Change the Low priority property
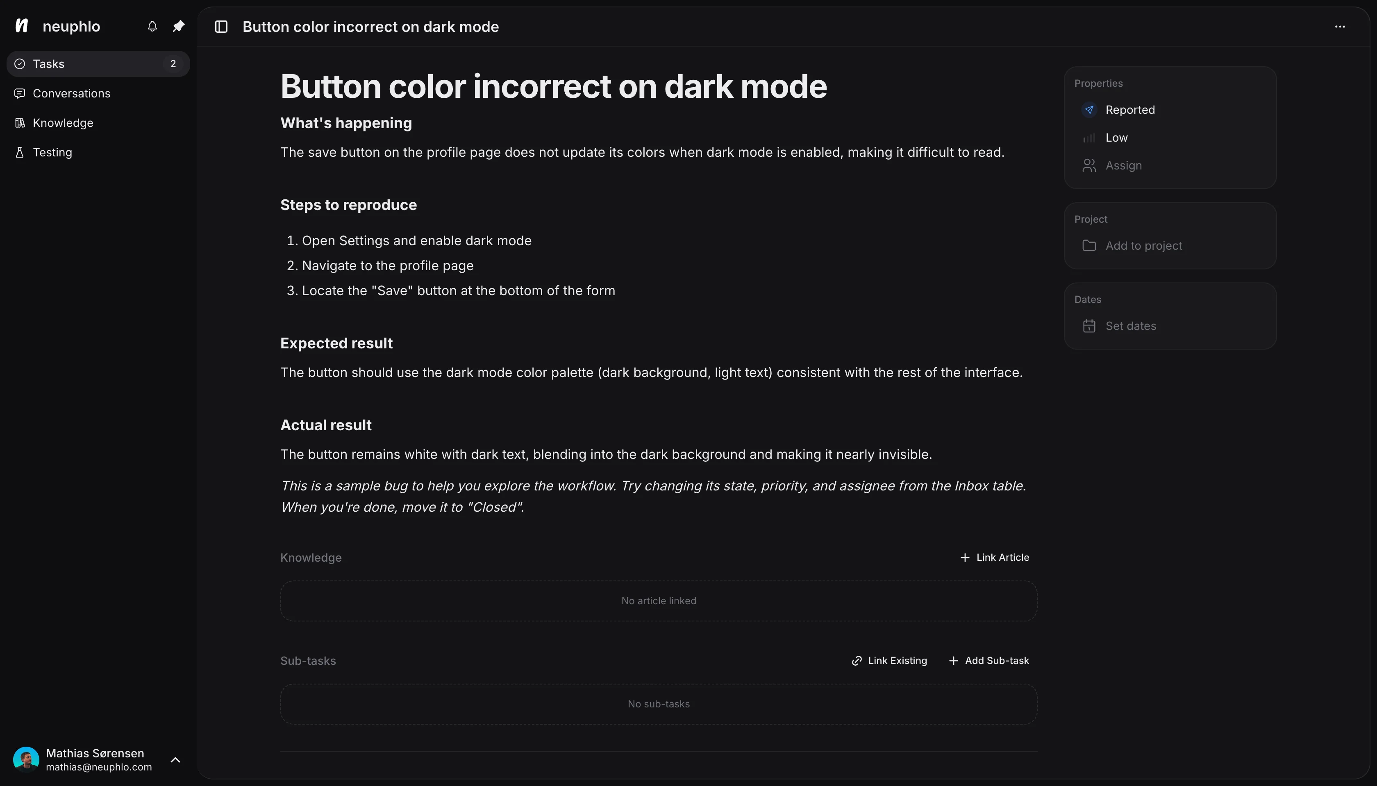The image size is (1377, 786). click(1116, 138)
